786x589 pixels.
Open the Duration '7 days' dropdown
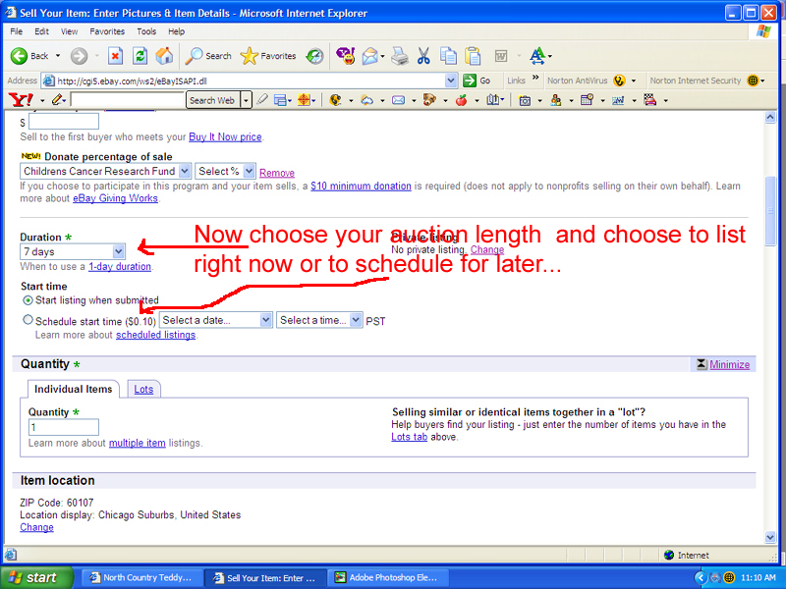click(x=74, y=252)
